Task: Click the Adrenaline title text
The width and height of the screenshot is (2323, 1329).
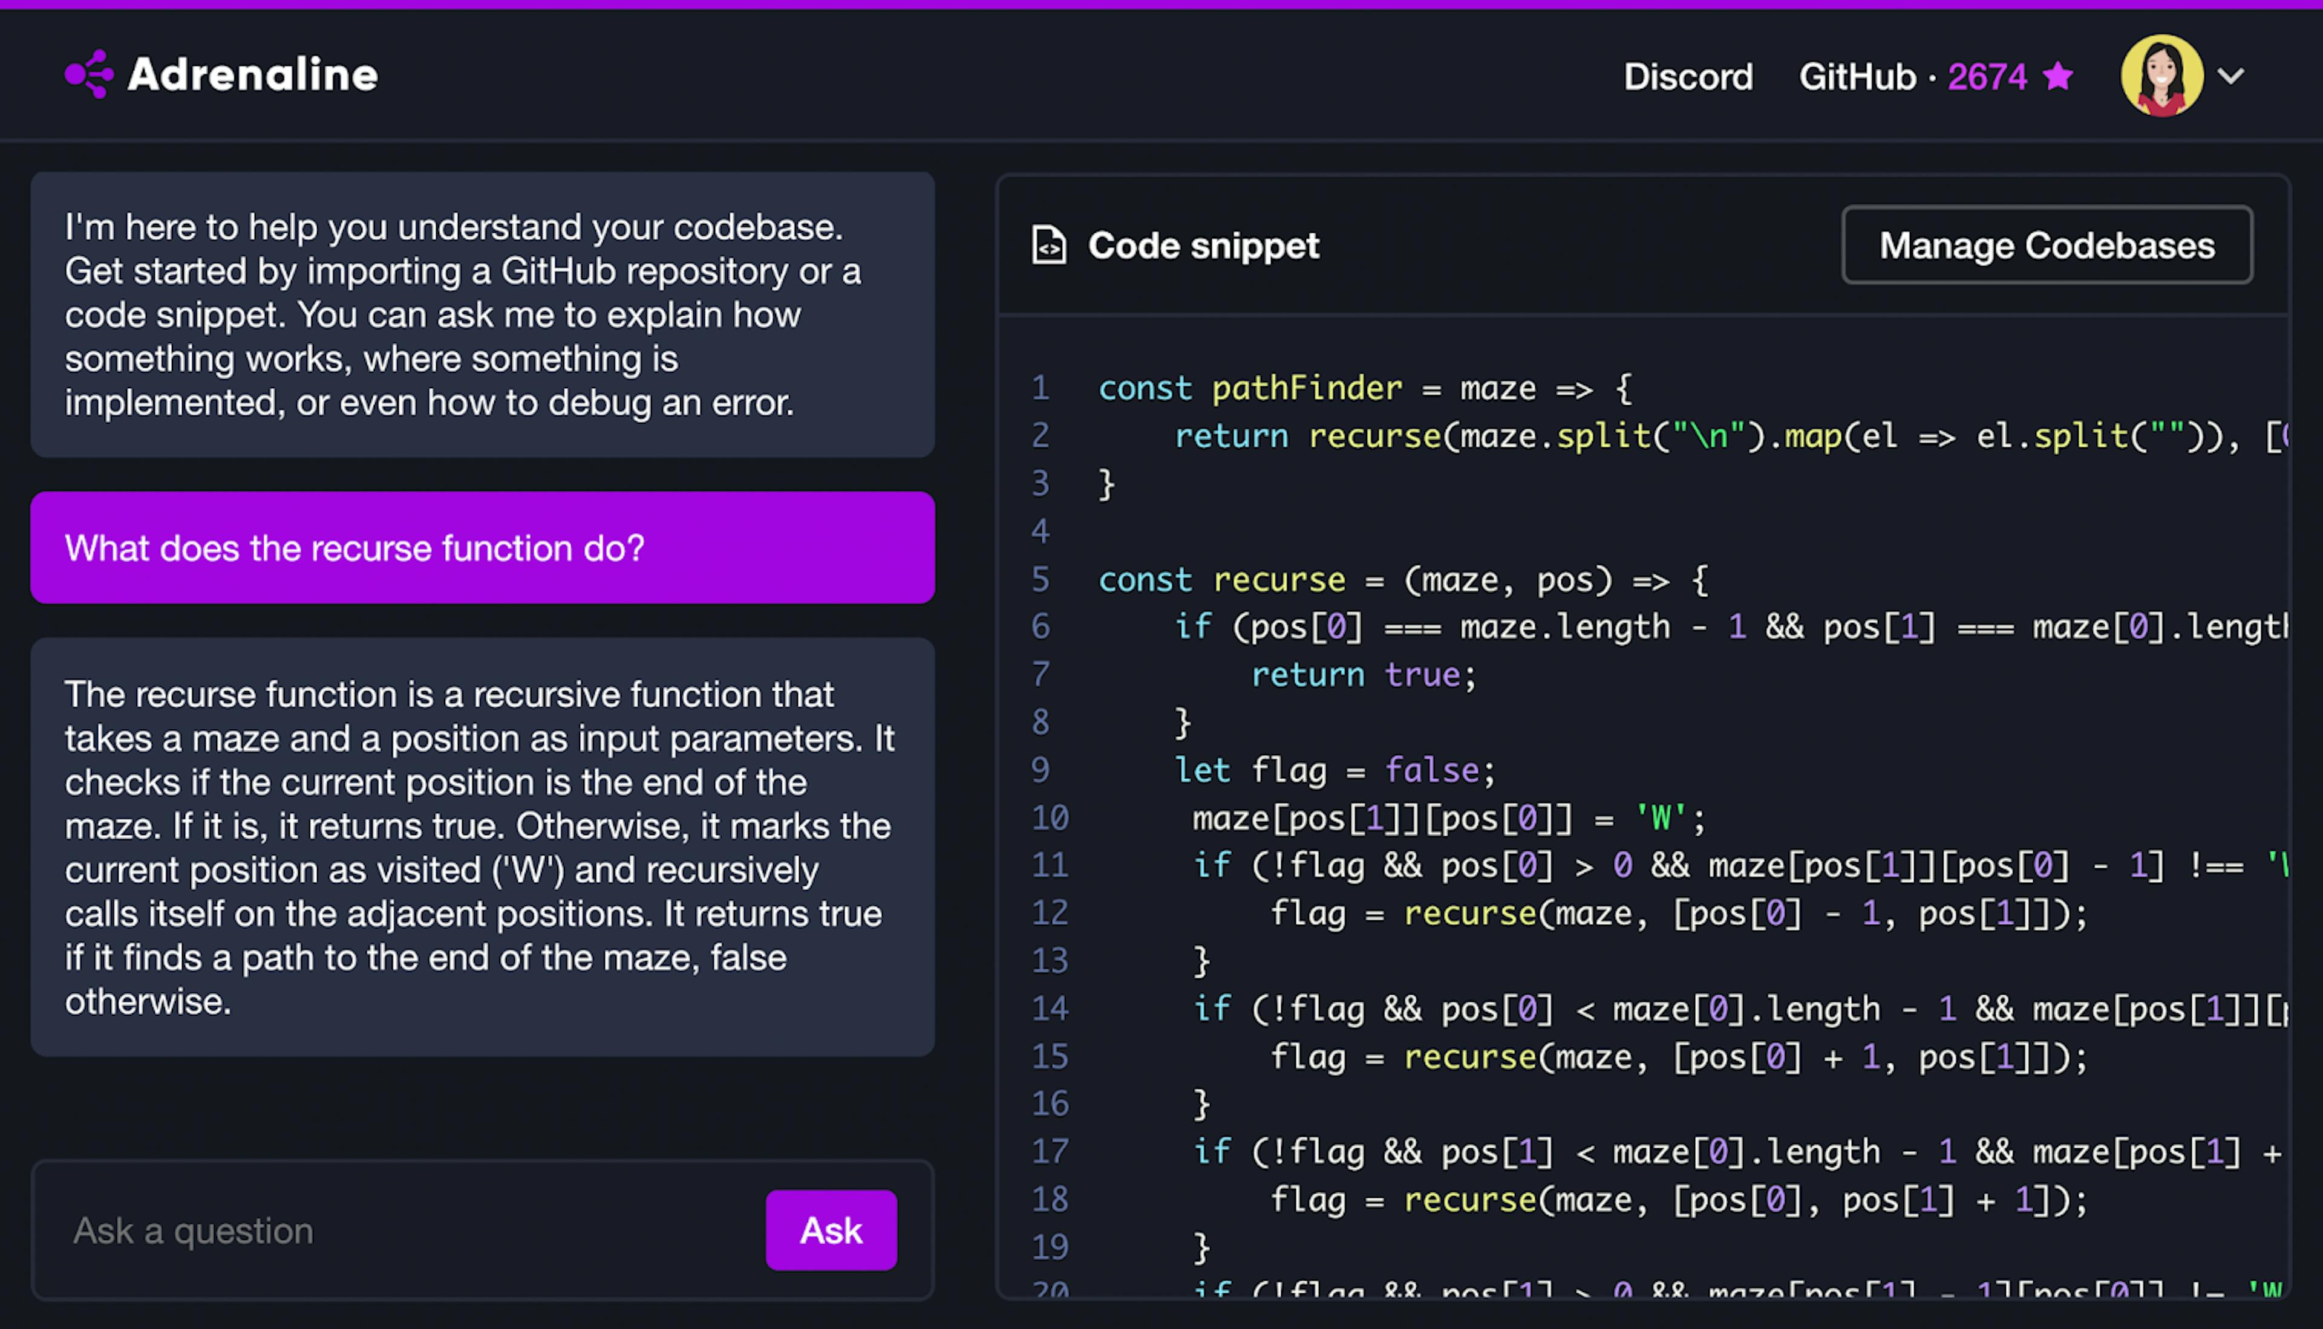Action: pos(252,75)
